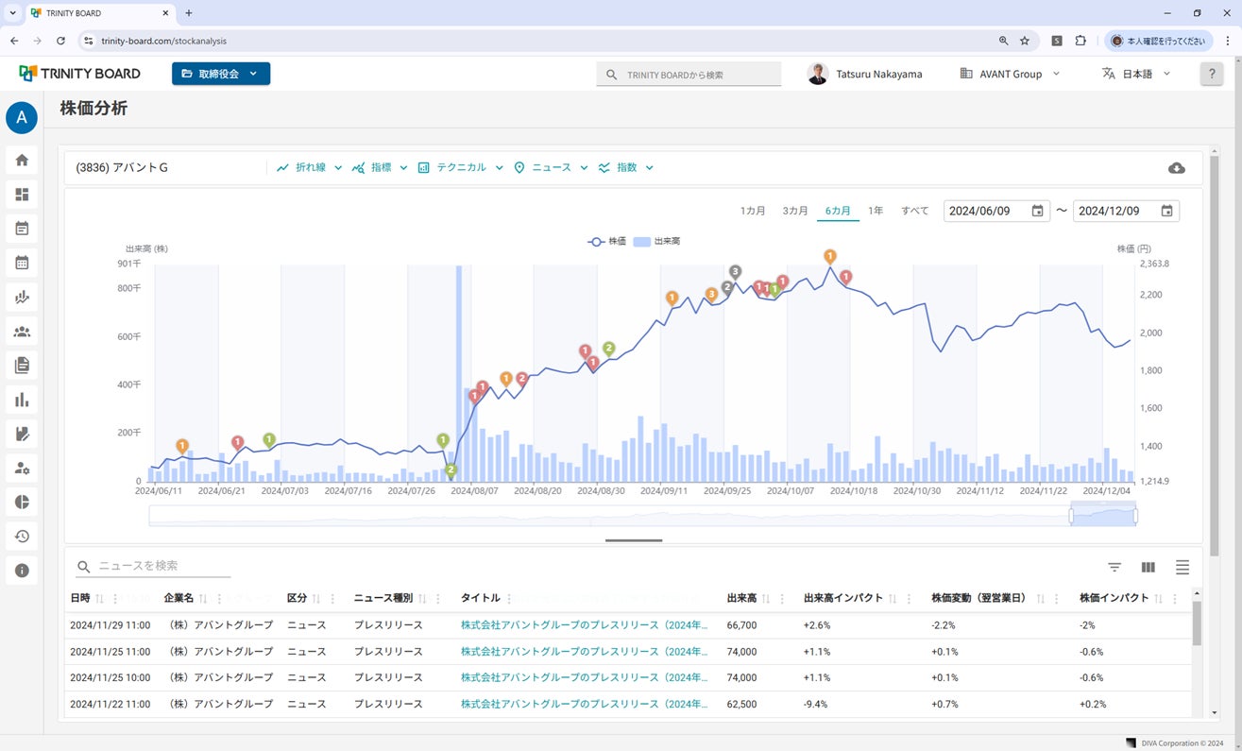Open calendar picker for 2024/12/09 end date
The width and height of the screenshot is (1242, 751).
1167,211
